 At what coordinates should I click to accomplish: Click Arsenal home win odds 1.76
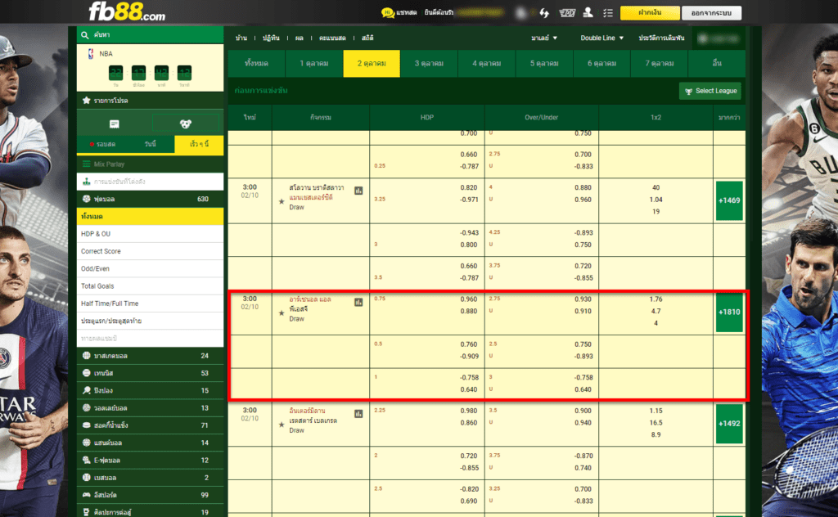pos(656,299)
